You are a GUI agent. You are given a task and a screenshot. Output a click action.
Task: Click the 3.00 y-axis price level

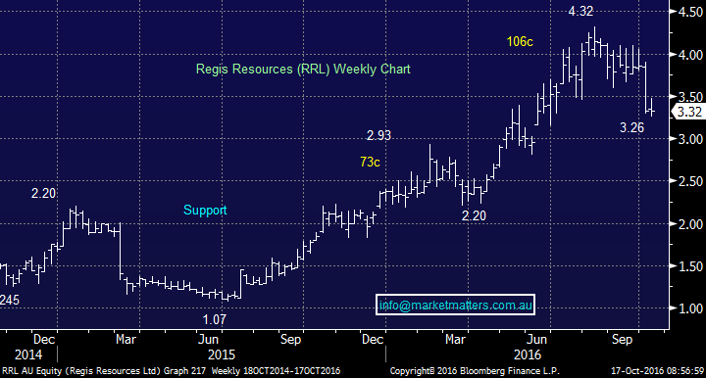click(690, 139)
